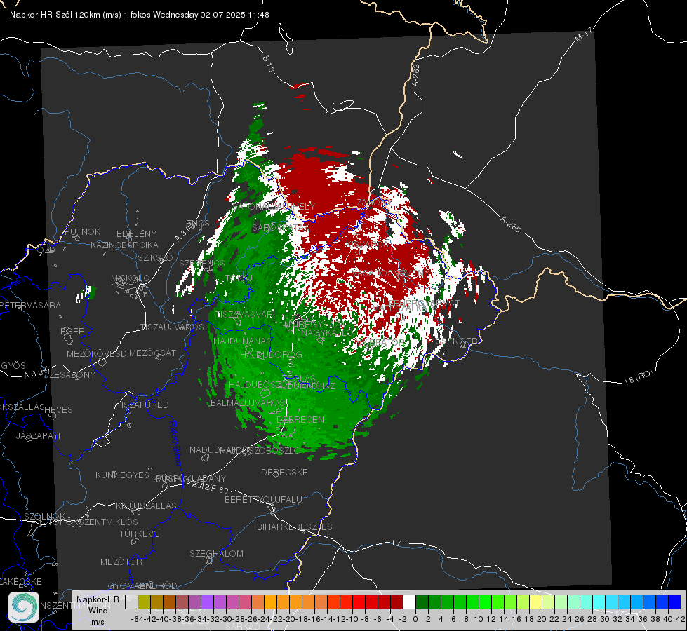Click the pale yellow swatch near 18-20
687x631 pixels.
pos(536,602)
